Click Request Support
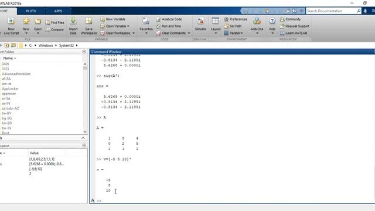The height and width of the screenshot is (211, 375). [295, 26]
